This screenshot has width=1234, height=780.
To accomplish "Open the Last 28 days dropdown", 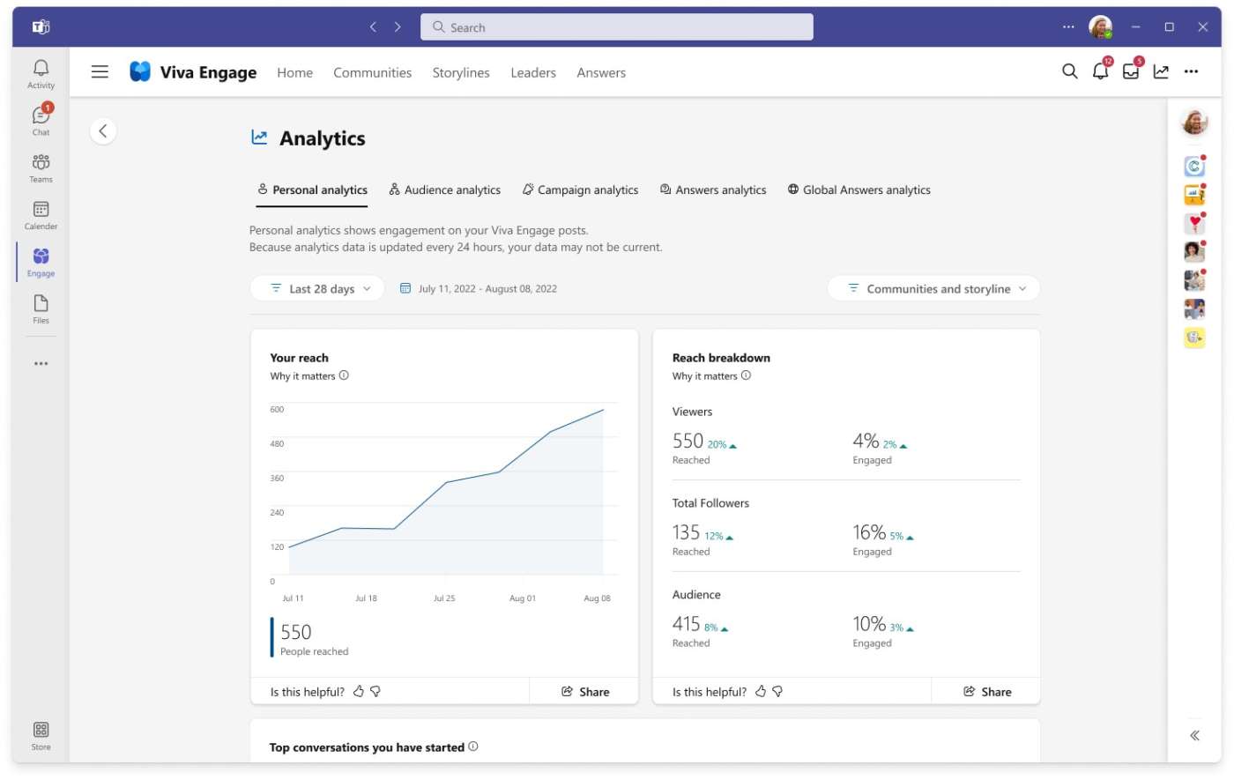I will pos(317,288).
